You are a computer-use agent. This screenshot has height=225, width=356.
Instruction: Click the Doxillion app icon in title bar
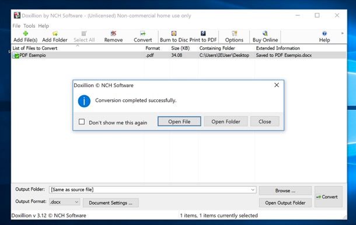(x=17, y=15)
